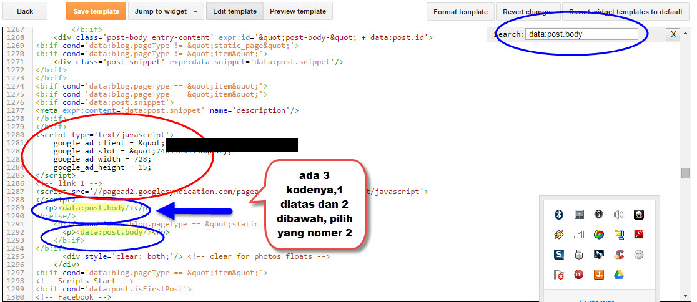Click the wireless signal bars icon
Viewport: 697px width, 302px height.
coord(579,235)
